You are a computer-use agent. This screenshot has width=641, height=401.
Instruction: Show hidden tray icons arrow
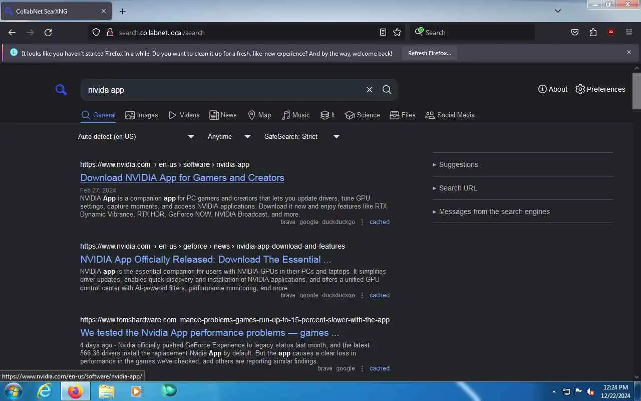pos(554,391)
